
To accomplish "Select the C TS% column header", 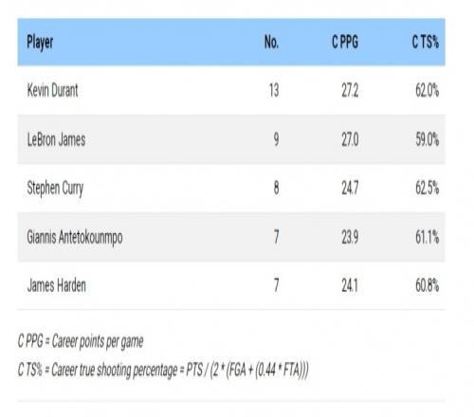I will [426, 42].
